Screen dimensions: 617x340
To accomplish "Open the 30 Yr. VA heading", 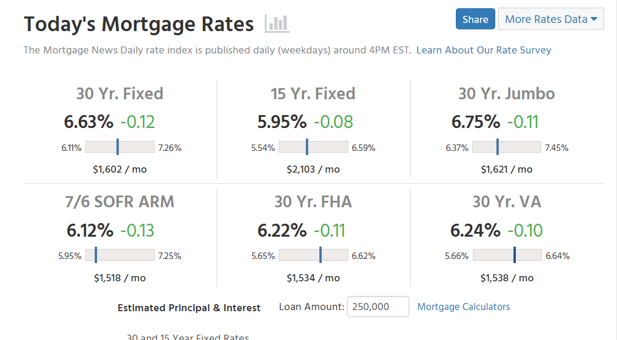I will click(x=506, y=201).
